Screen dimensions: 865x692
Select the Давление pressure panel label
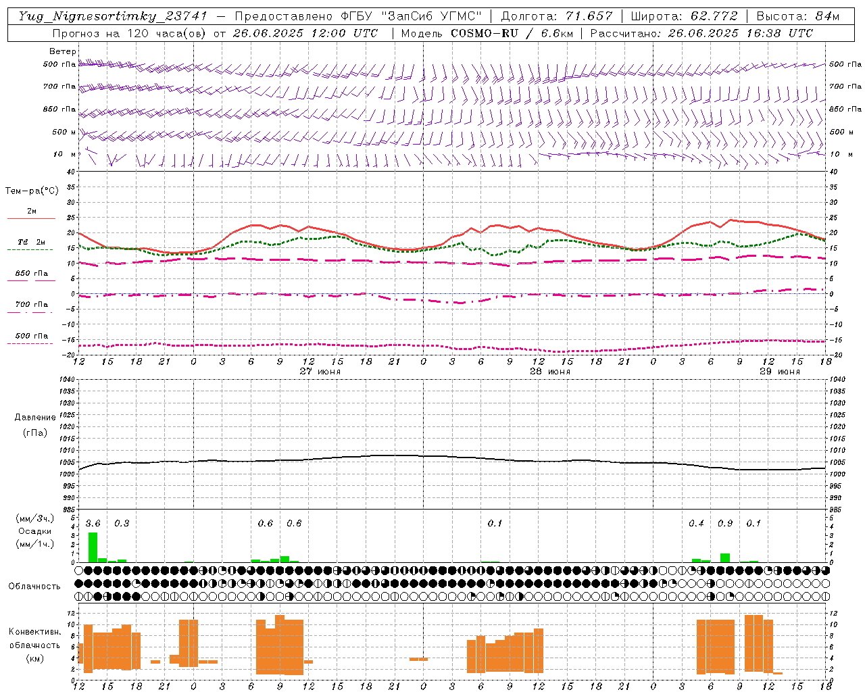tap(35, 418)
